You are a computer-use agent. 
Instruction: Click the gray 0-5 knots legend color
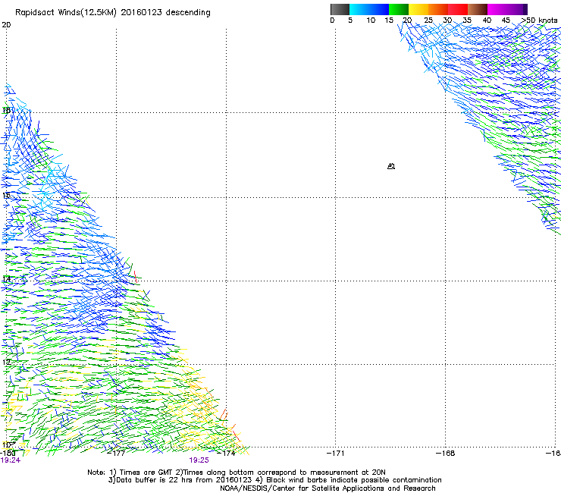340,9
